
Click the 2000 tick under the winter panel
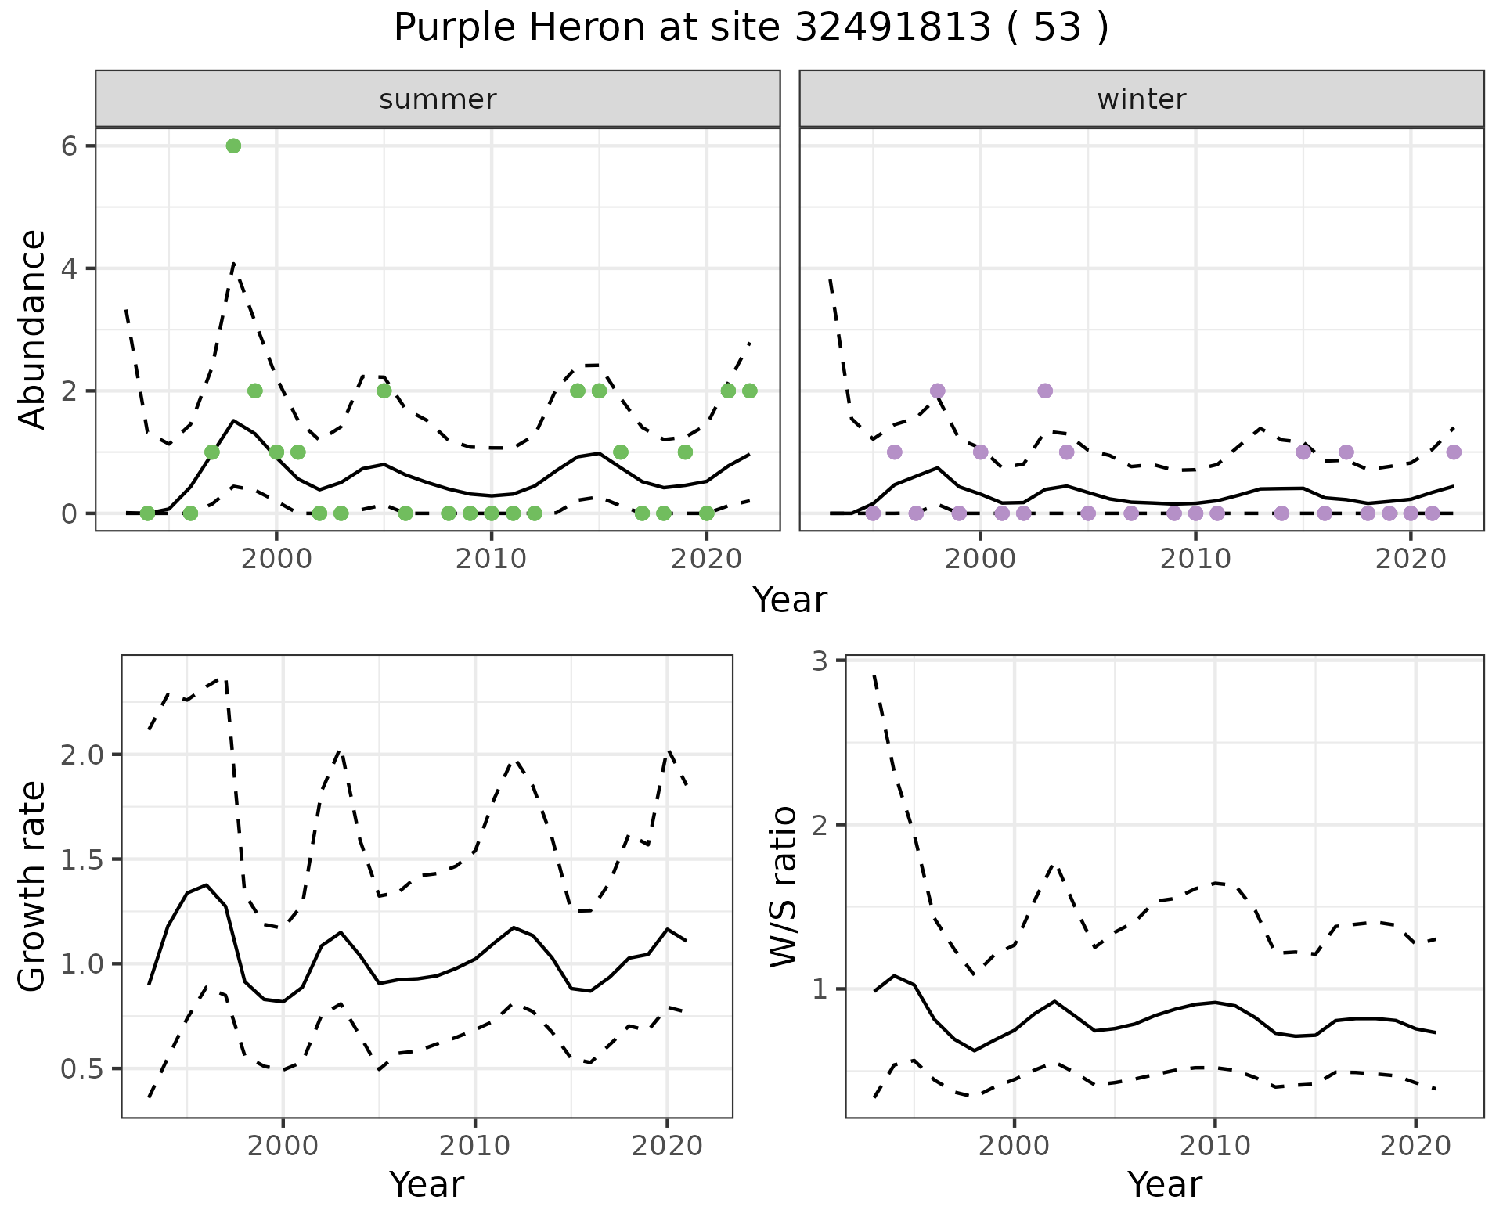pyautogui.click(x=980, y=560)
